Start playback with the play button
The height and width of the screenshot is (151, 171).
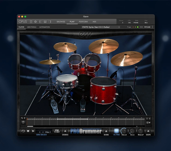(33, 131)
